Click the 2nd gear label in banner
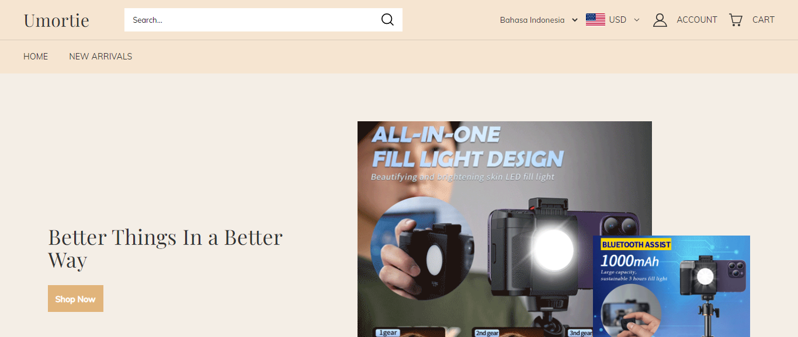 (487, 333)
